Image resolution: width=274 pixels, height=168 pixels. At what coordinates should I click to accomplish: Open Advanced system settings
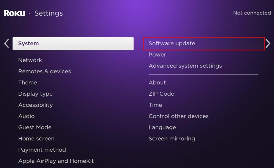pos(185,66)
